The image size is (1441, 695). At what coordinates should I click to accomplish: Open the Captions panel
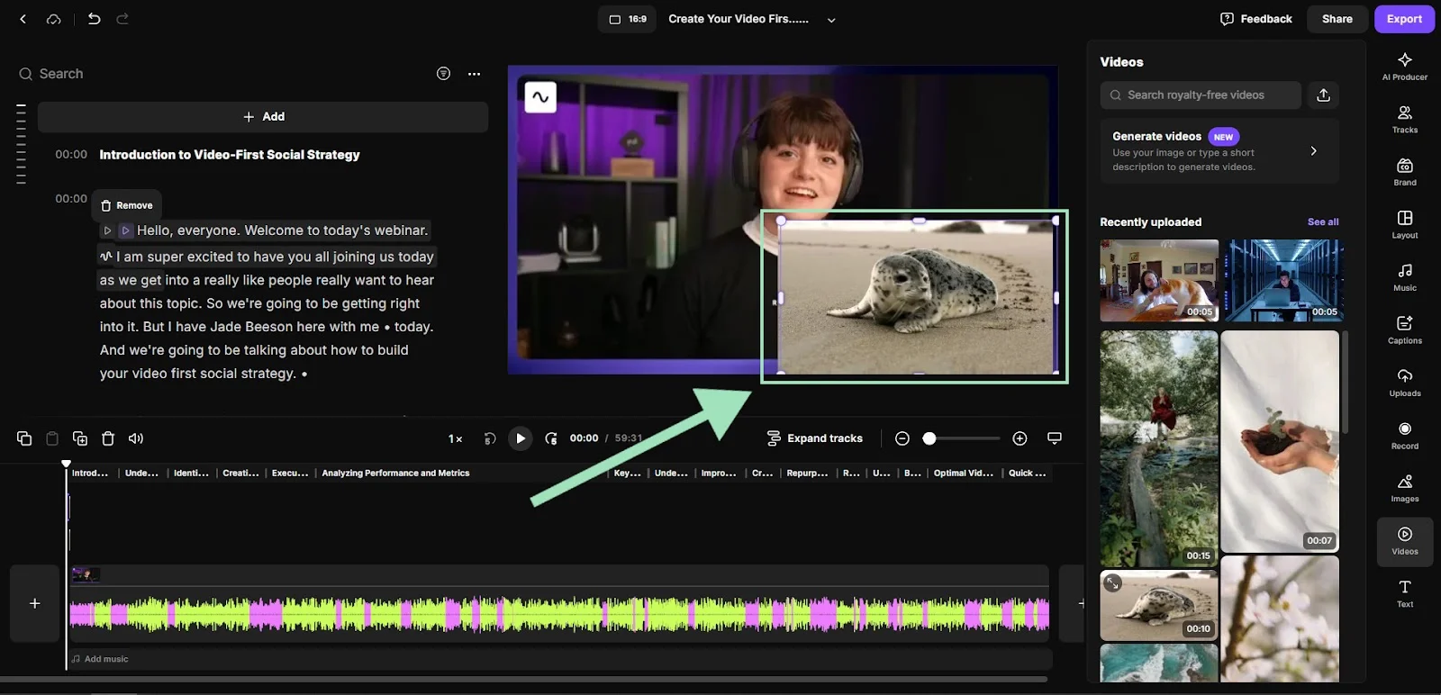click(x=1404, y=329)
